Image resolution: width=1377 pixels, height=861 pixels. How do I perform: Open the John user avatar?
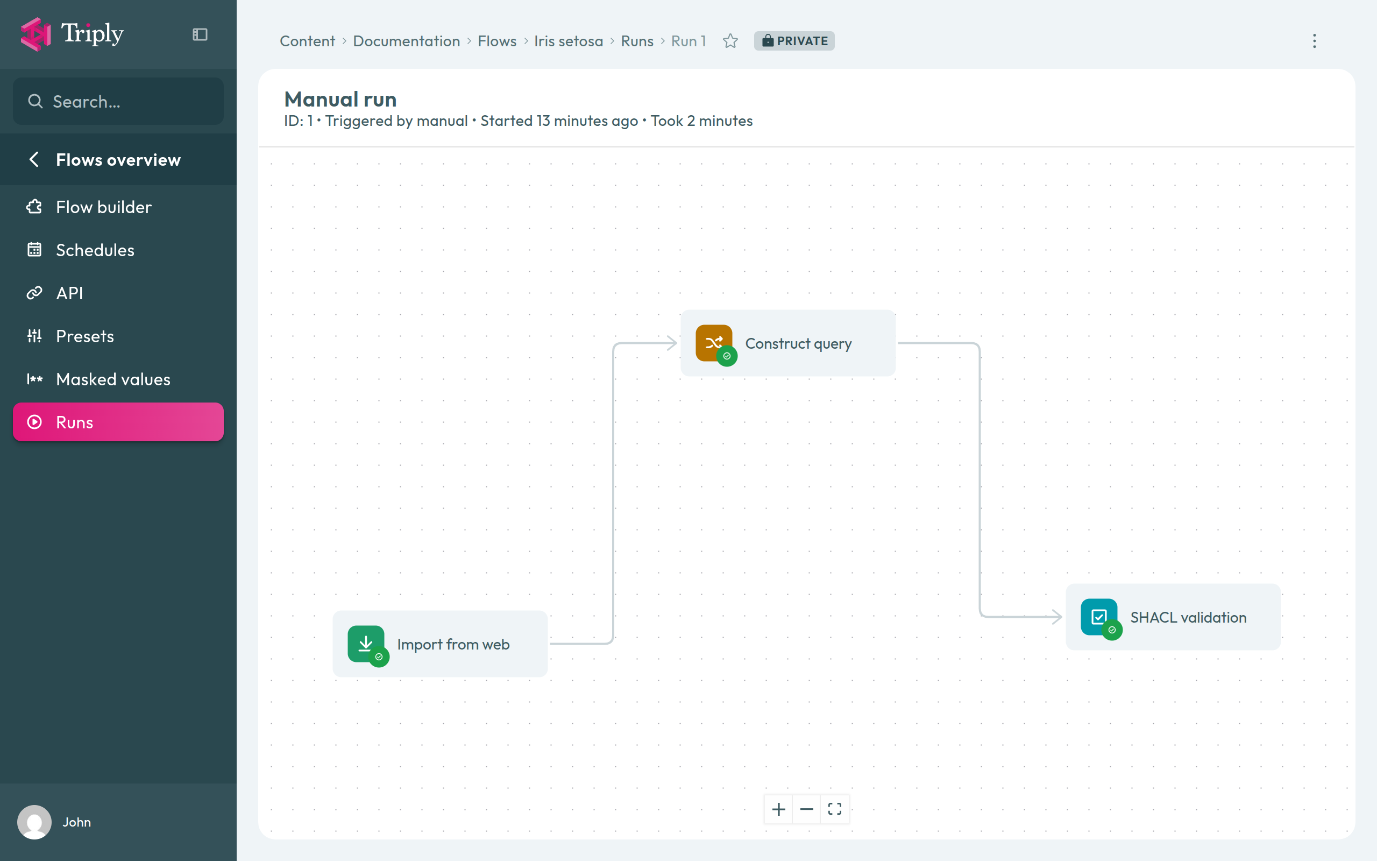(x=34, y=822)
